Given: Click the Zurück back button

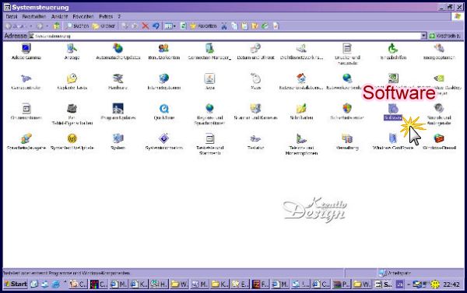Looking at the screenshot, I should coord(16,26).
